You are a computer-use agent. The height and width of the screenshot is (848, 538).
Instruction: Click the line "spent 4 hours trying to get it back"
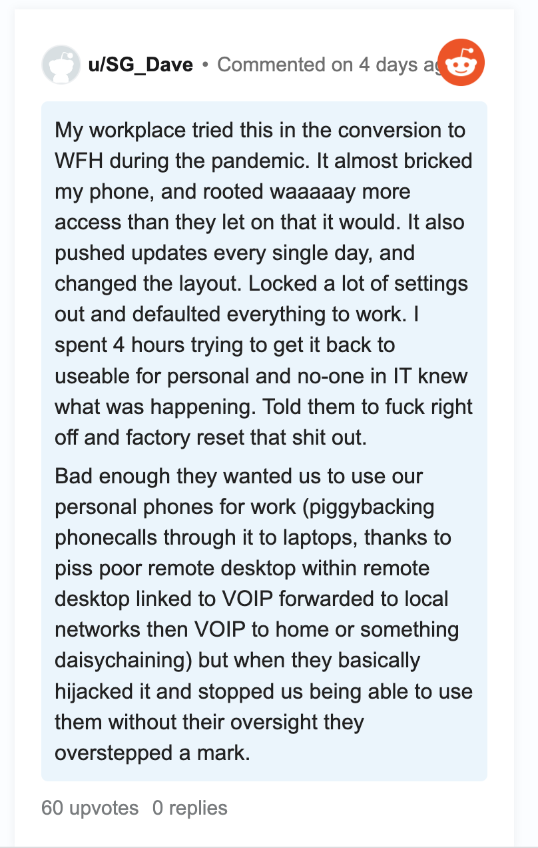225,345
